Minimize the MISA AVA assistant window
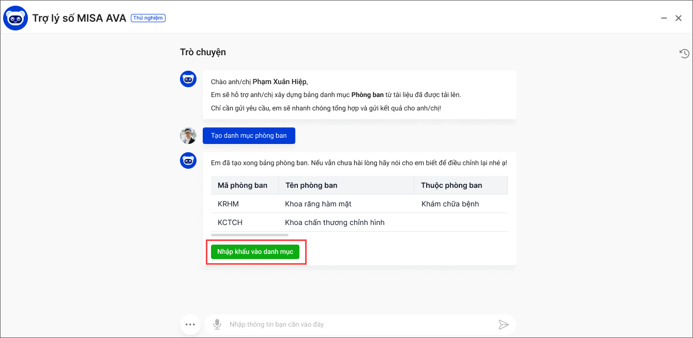This screenshot has width=693, height=338. pyautogui.click(x=664, y=18)
